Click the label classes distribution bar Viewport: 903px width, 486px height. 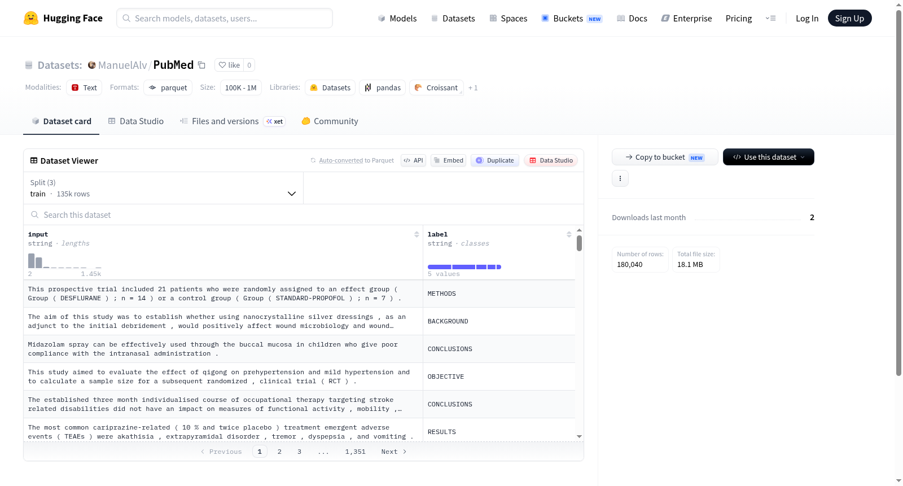coord(464,267)
